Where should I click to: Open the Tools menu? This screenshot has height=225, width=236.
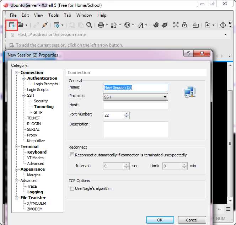[x=53, y=15]
